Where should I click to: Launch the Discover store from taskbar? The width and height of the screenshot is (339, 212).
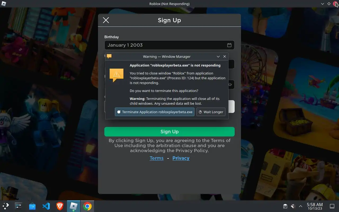[x=32, y=206]
